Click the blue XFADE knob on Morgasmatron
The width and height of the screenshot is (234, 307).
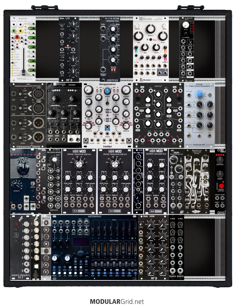107,91
